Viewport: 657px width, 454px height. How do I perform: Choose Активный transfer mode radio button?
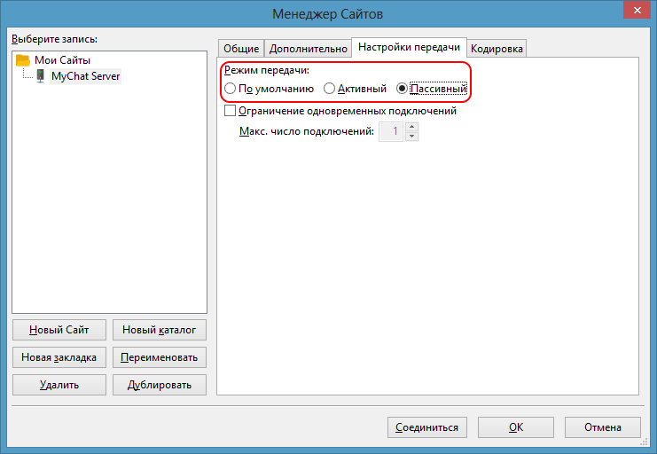(330, 89)
